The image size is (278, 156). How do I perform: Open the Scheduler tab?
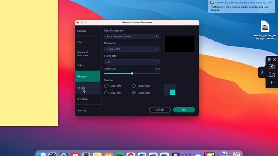(x=88, y=99)
